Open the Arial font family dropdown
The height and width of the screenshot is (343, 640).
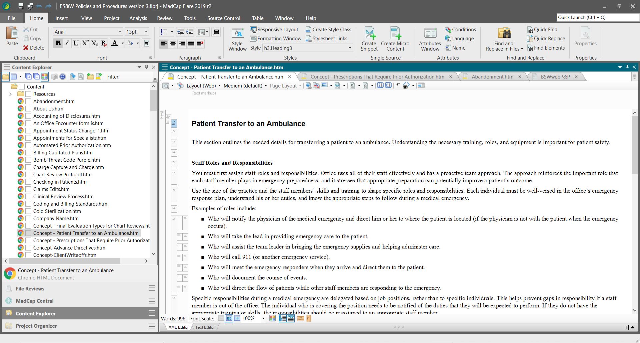(x=120, y=32)
